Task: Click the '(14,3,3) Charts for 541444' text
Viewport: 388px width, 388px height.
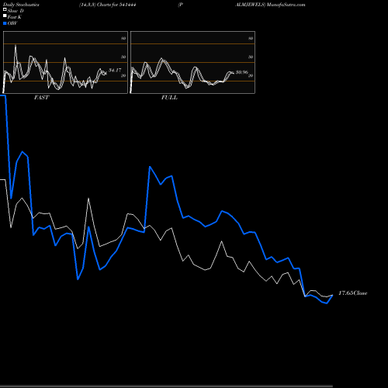Action: [x=108, y=5]
